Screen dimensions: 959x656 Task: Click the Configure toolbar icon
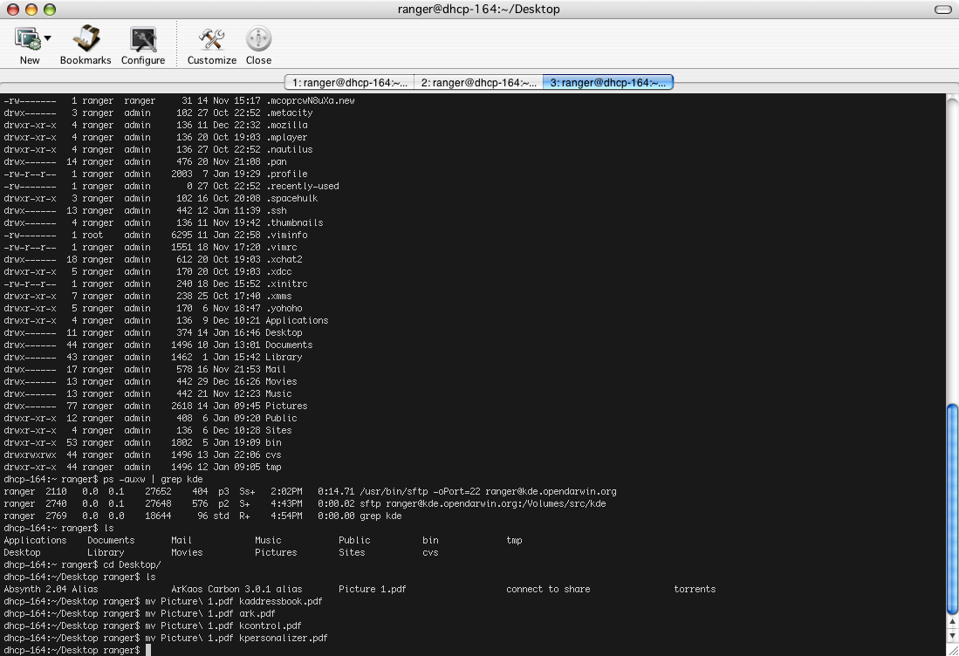pos(143,39)
